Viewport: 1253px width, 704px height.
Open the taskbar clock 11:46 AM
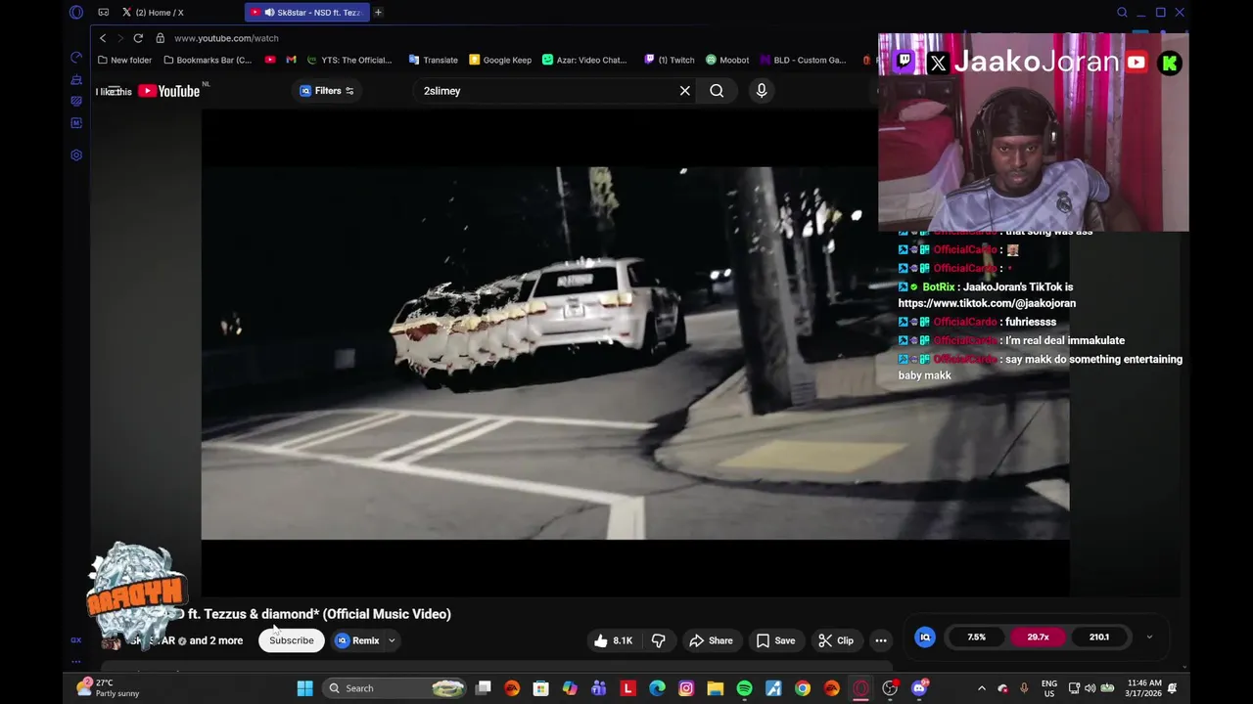(1144, 688)
